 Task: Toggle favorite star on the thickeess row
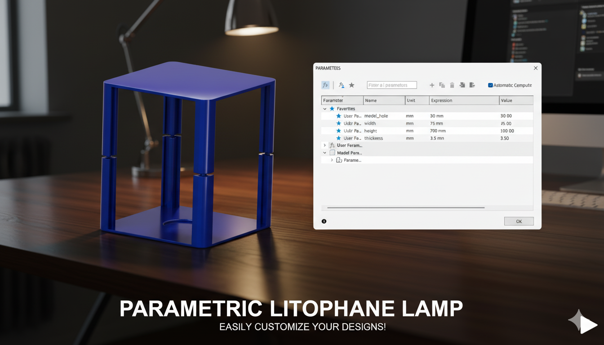point(339,138)
